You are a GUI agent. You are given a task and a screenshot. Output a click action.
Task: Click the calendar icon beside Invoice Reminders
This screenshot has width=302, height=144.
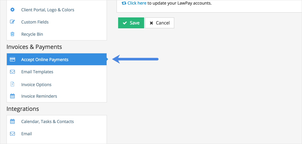13,96
